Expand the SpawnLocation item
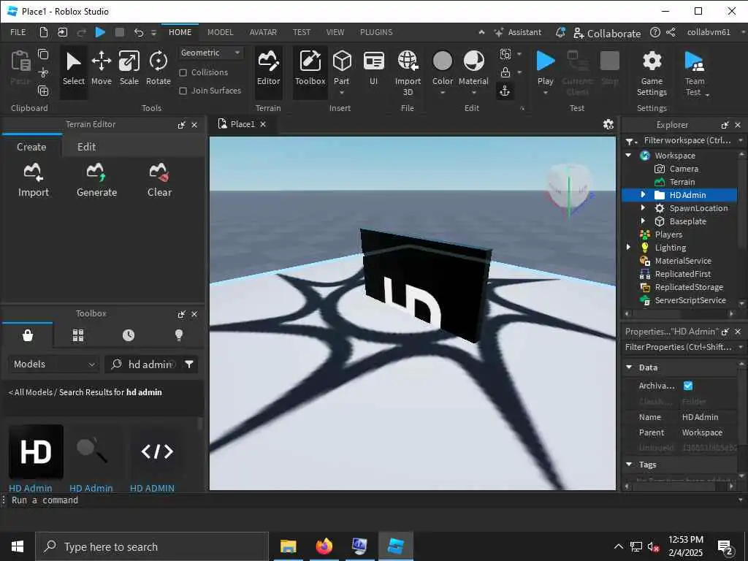 (643, 208)
